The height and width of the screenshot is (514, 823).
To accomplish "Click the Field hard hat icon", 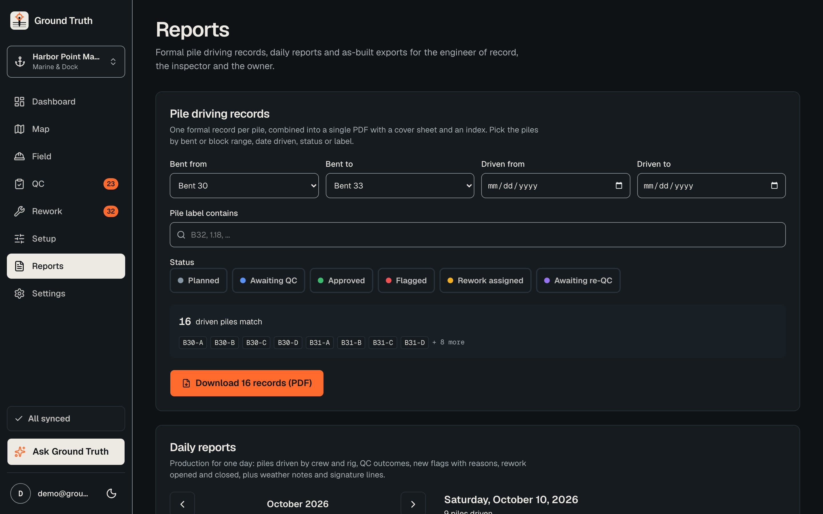I will tap(19, 156).
